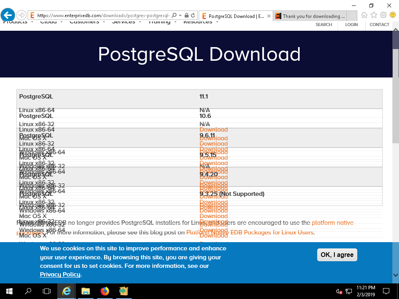Click the padlock security icon in address bar
399x299 pixels.
[x=187, y=16]
